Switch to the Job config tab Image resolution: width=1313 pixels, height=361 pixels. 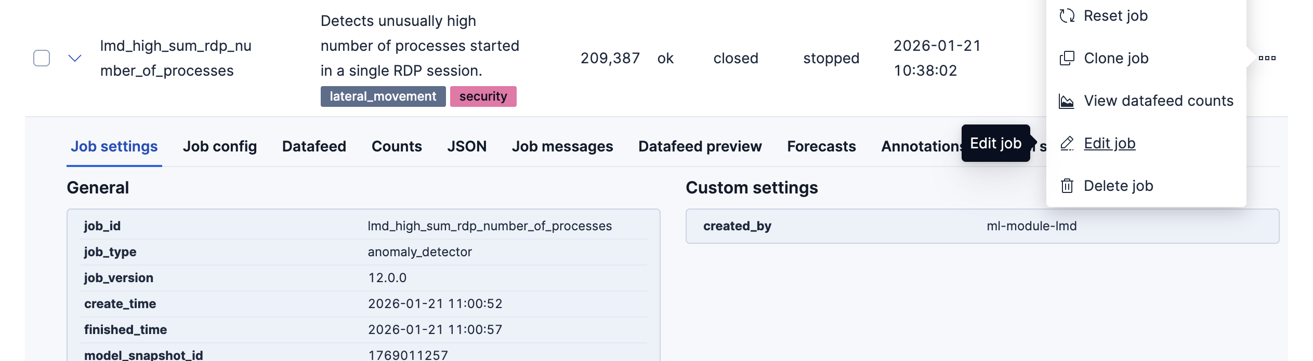pos(219,147)
